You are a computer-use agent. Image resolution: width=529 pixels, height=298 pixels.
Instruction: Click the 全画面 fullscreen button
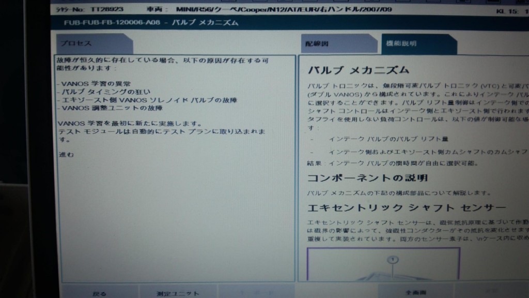(415, 292)
